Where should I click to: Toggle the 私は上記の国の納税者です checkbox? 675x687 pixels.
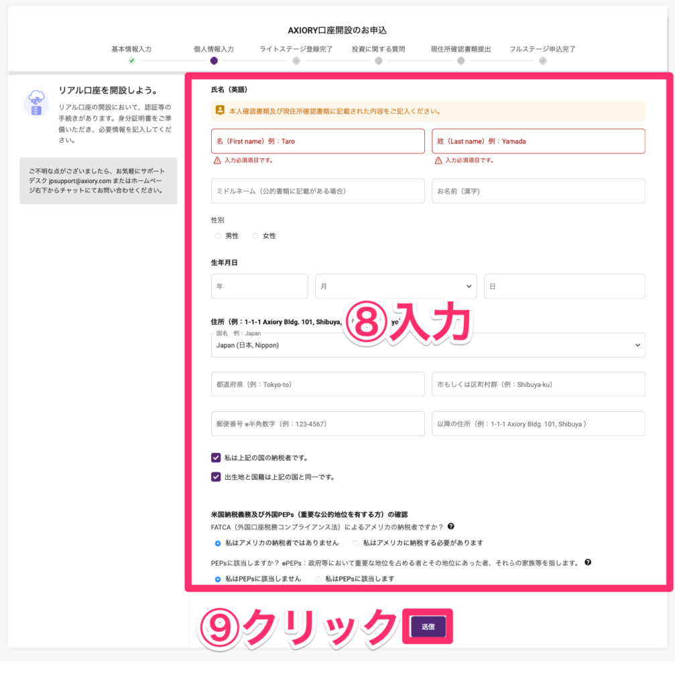[216, 458]
